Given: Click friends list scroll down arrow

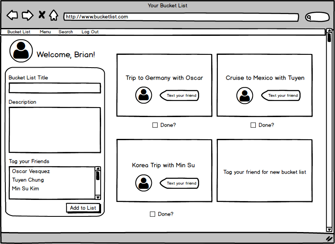Looking at the screenshot, I should point(98,197).
